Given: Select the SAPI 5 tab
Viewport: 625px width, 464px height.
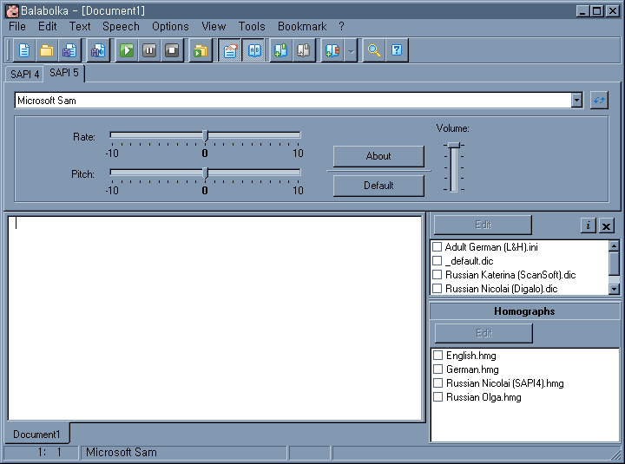Looking at the screenshot, I should click(x=63, y=73).
